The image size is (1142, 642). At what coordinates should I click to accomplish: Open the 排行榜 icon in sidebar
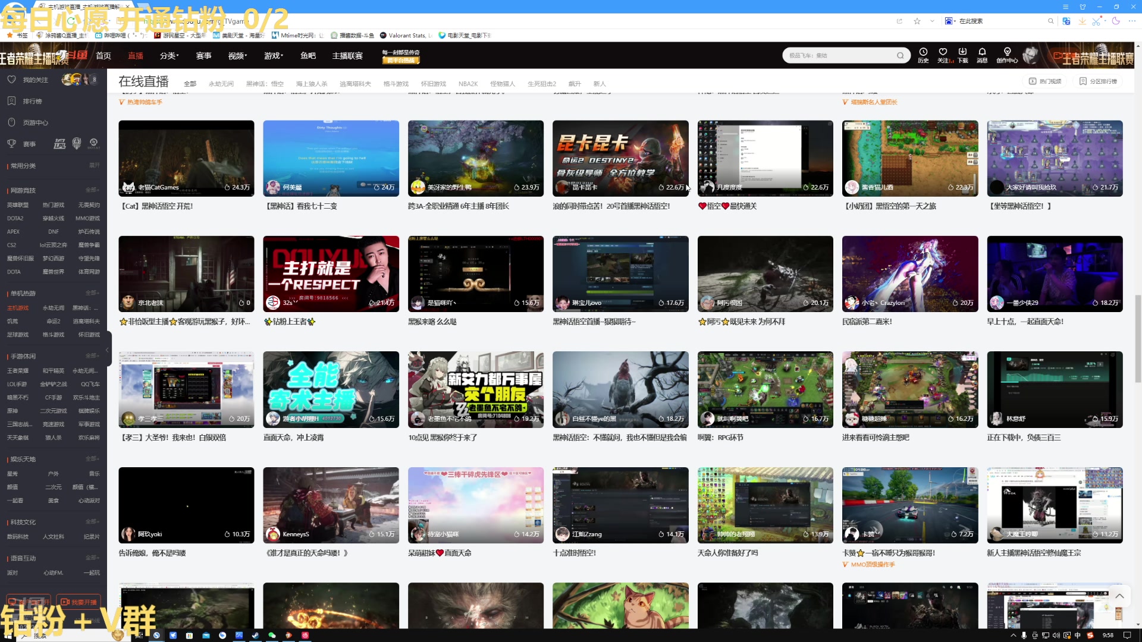pyautogui.click(x=11, y=101)
